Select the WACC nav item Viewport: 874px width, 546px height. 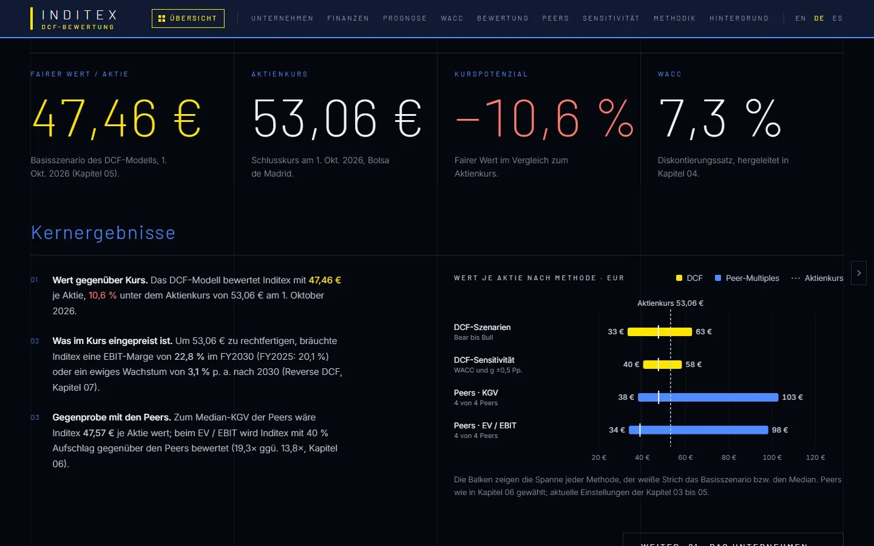coord(452,18)
